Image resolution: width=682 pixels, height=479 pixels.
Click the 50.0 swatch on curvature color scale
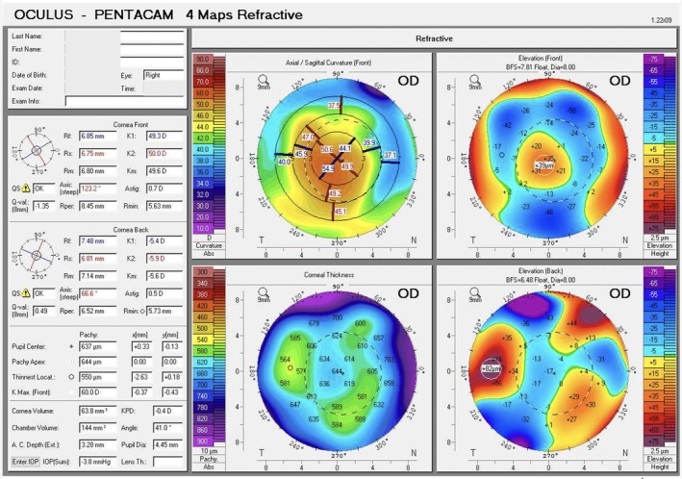[x=202, y=105]
